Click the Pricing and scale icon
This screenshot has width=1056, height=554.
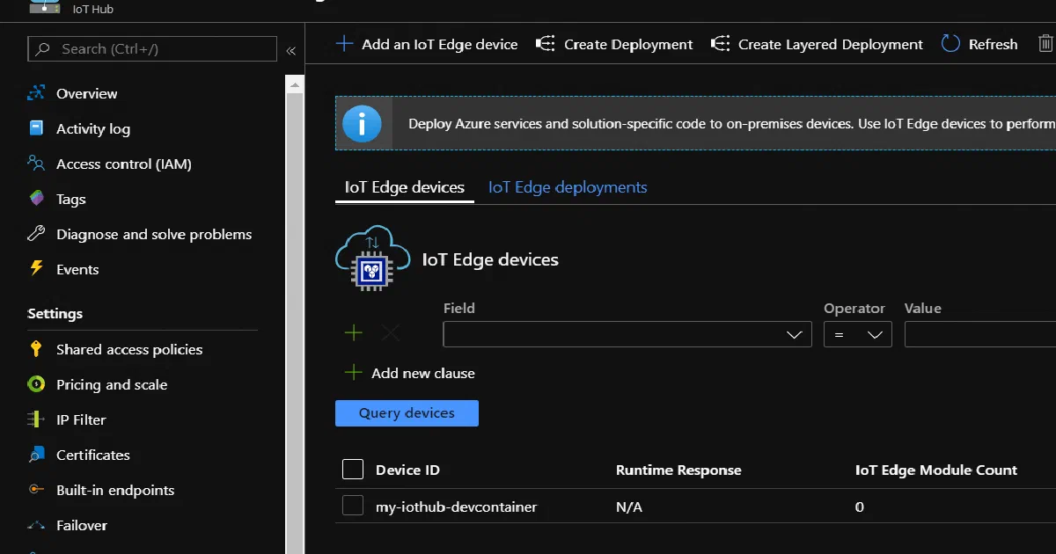[36, 384]
